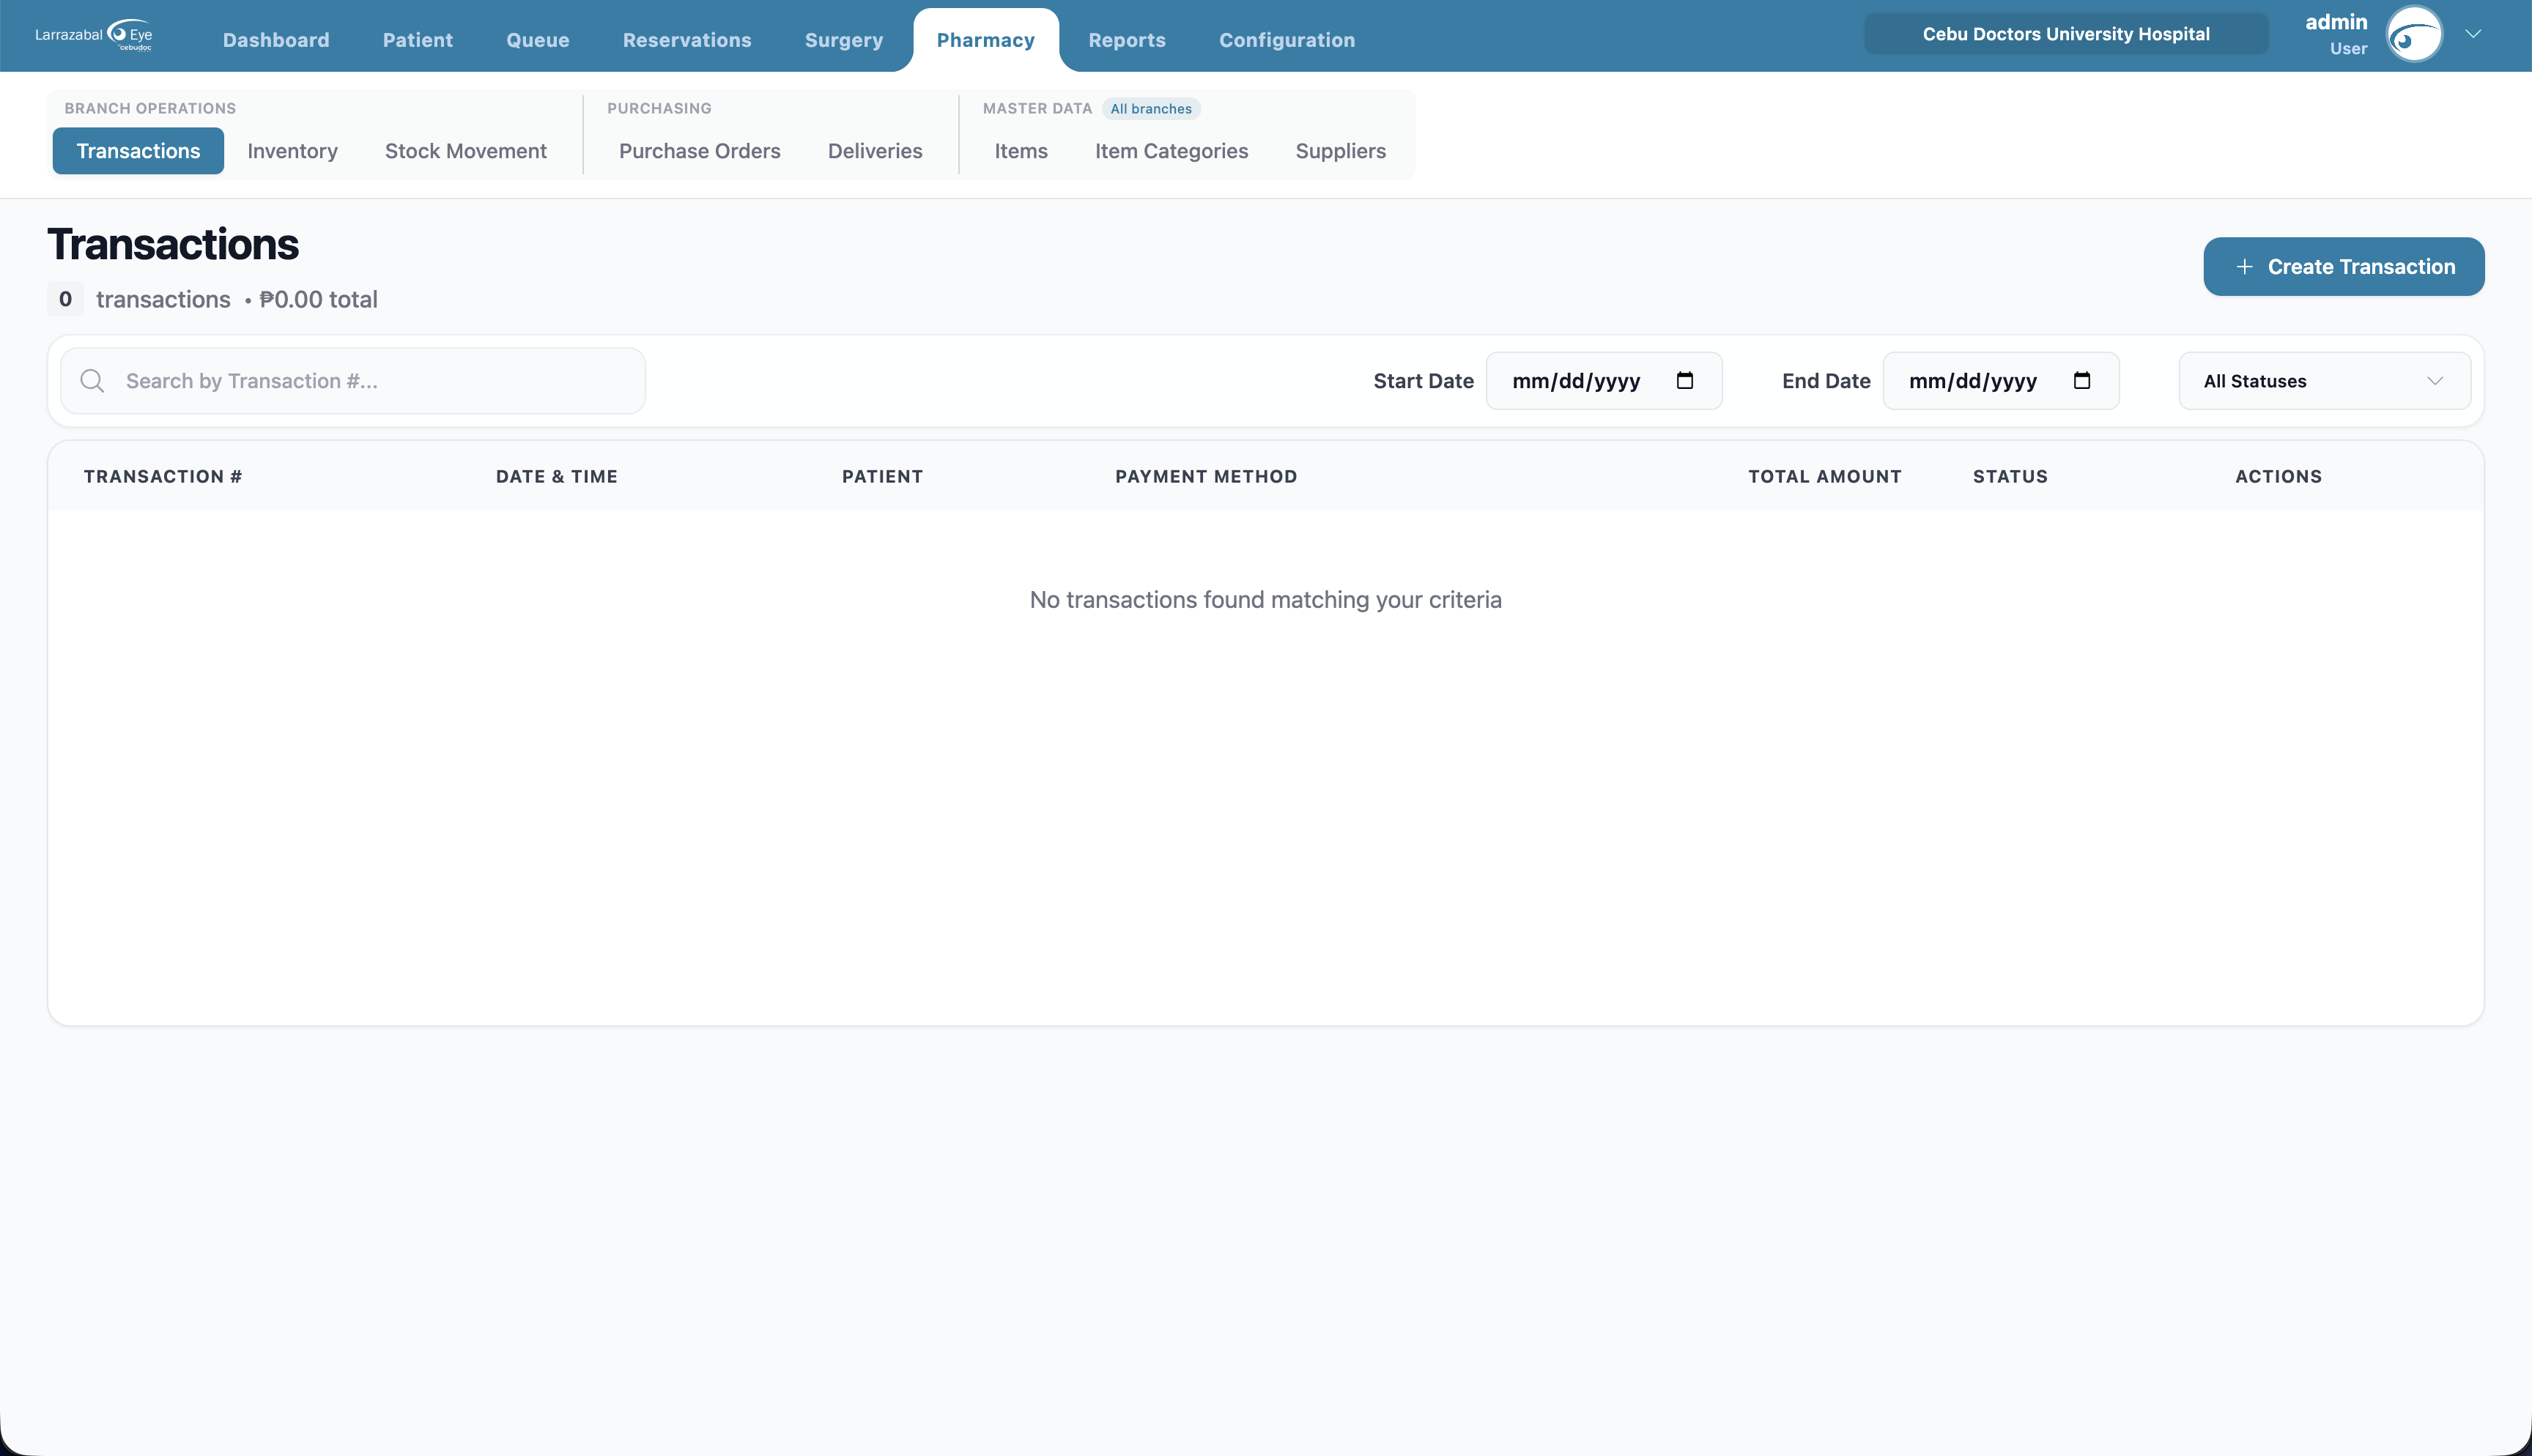2532x1456 pixels.
Task: Open the Start Date calendar picker icon
Action: tap(1685, 380)
